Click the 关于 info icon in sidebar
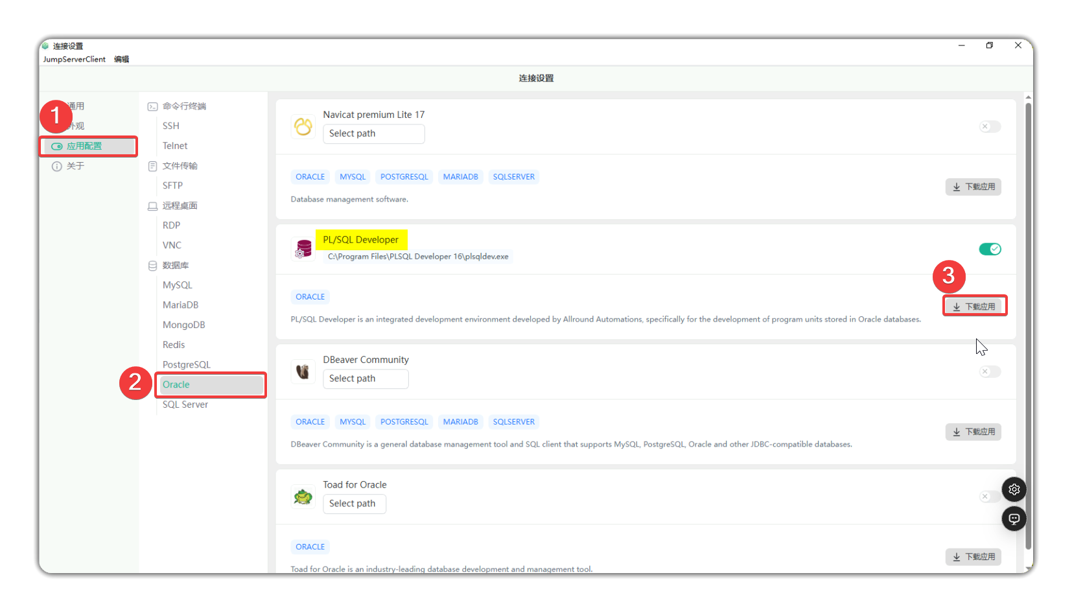The height and width of the screenshot is (599, 1072). click(57, 167)
